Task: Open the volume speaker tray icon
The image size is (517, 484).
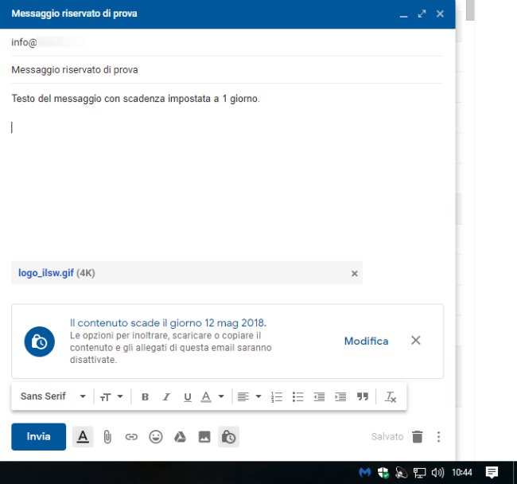Action: tap(438, 472)
